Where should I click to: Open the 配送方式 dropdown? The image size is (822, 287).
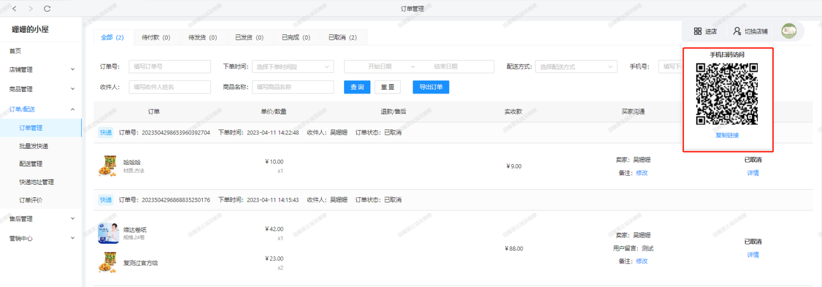576,67
